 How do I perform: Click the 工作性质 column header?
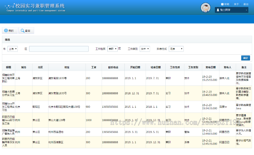coord(175,67)
